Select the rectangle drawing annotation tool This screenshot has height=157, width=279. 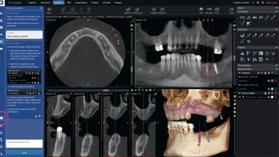point(267,17)
